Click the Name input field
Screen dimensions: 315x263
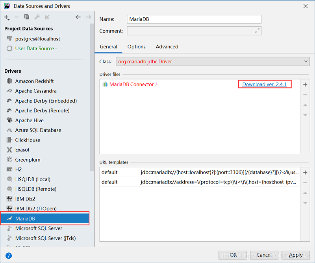point(194,19)
